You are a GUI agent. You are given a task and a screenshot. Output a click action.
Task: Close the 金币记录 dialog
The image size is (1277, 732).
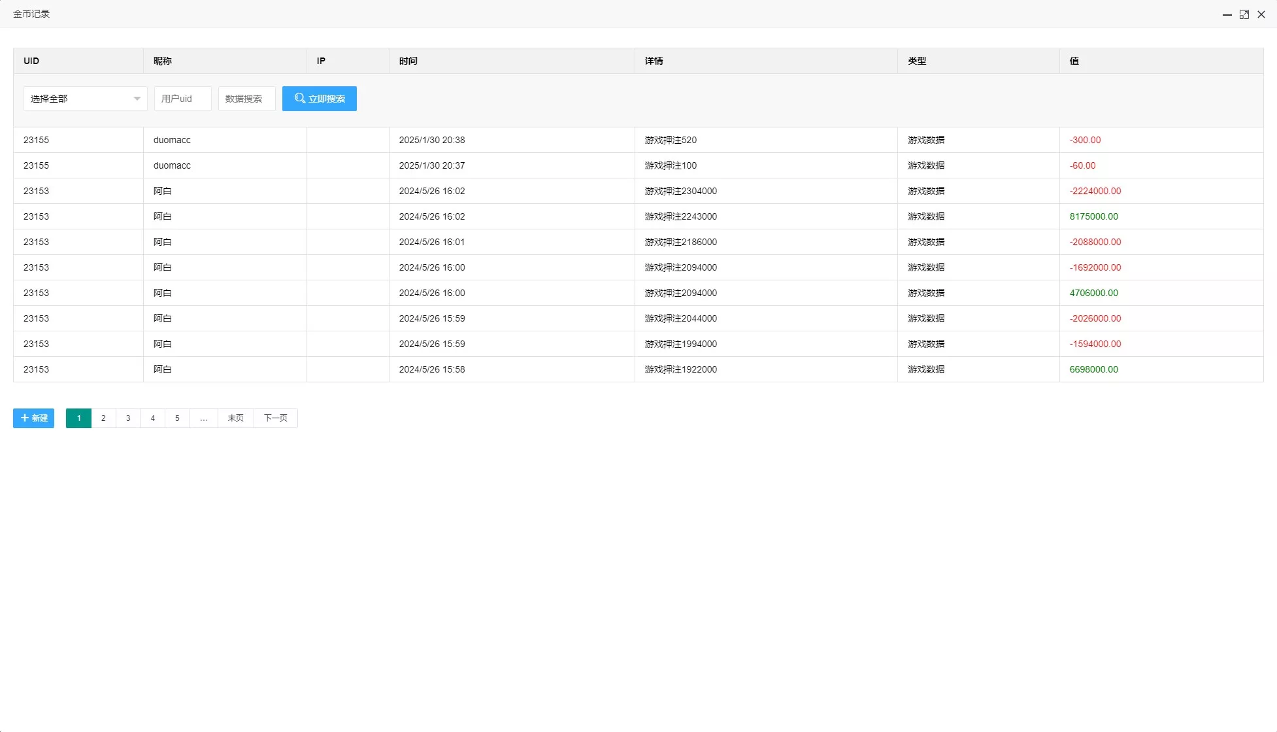1261,14
